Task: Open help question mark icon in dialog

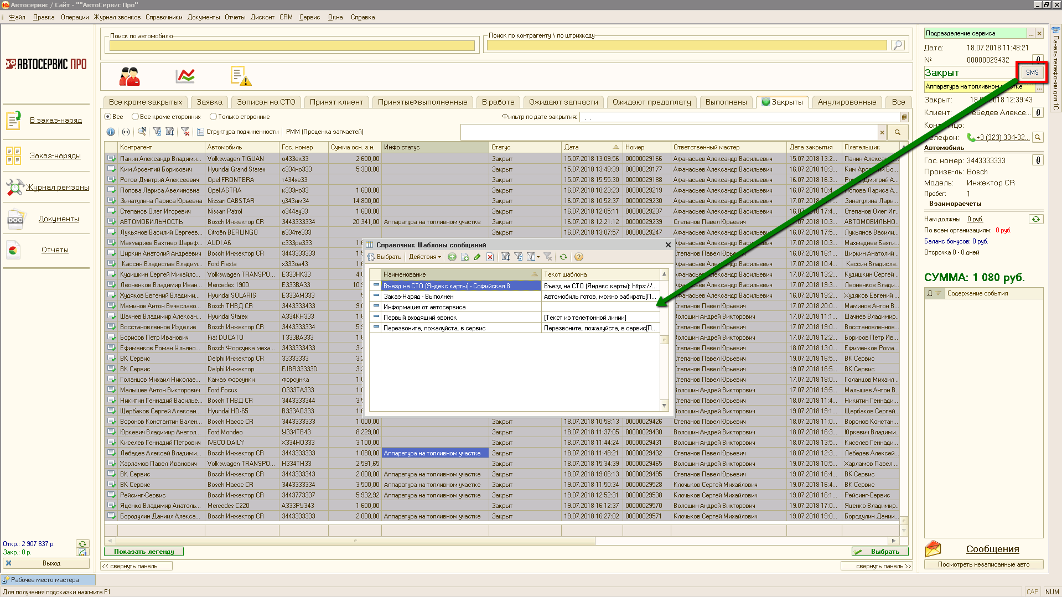Action: 579,257
